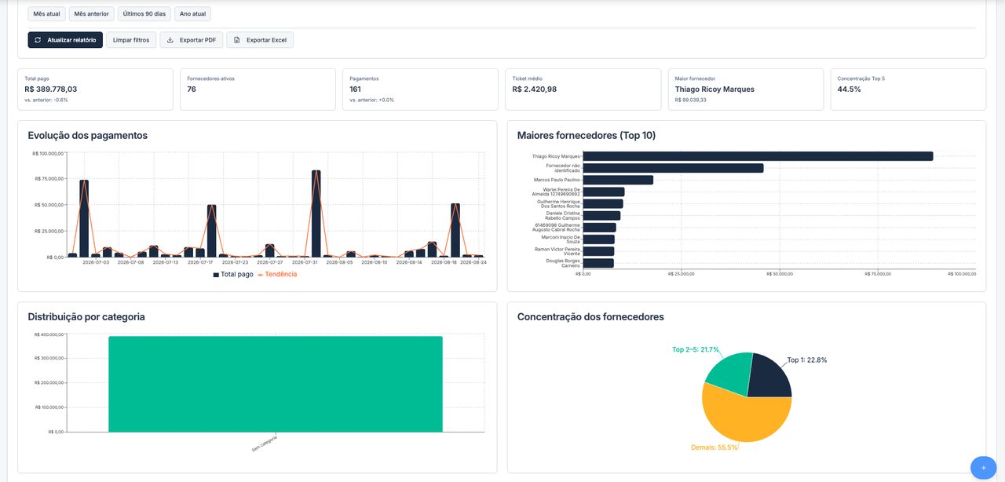Click the Thiago Ricoy Marques bar
Viewport: 1005px width, 482px height.
(x=758, y=156)
